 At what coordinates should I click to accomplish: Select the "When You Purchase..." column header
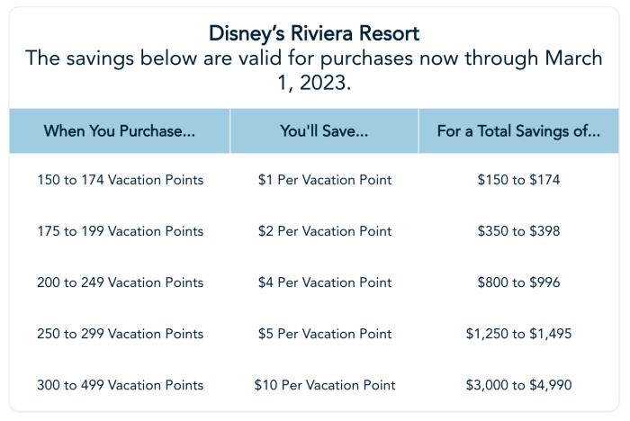pyautogui.click(x=120, y=131)
